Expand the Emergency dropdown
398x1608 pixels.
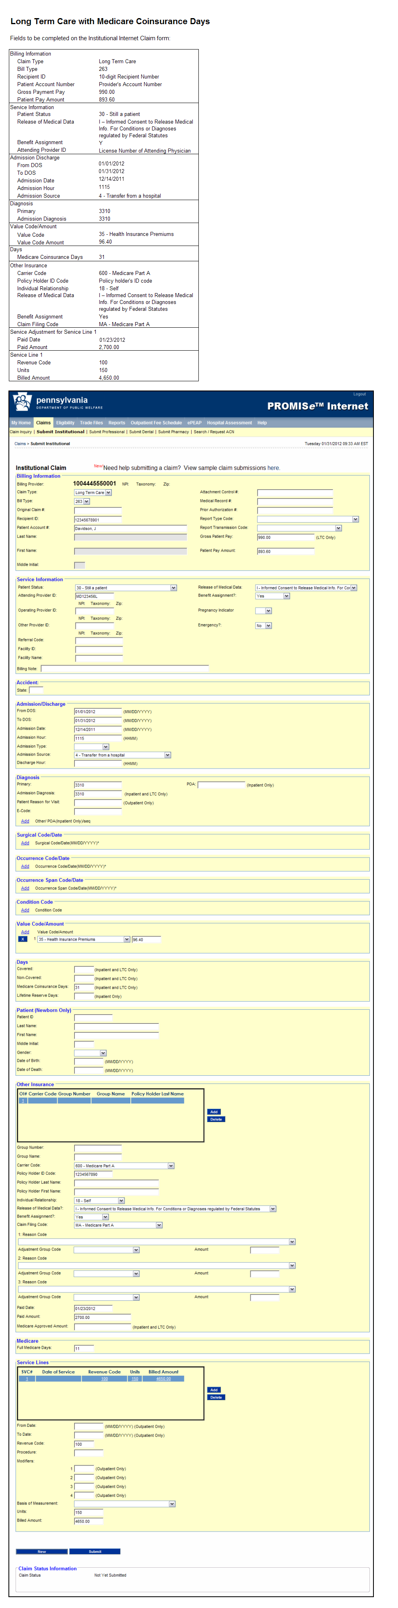(268, 626)
